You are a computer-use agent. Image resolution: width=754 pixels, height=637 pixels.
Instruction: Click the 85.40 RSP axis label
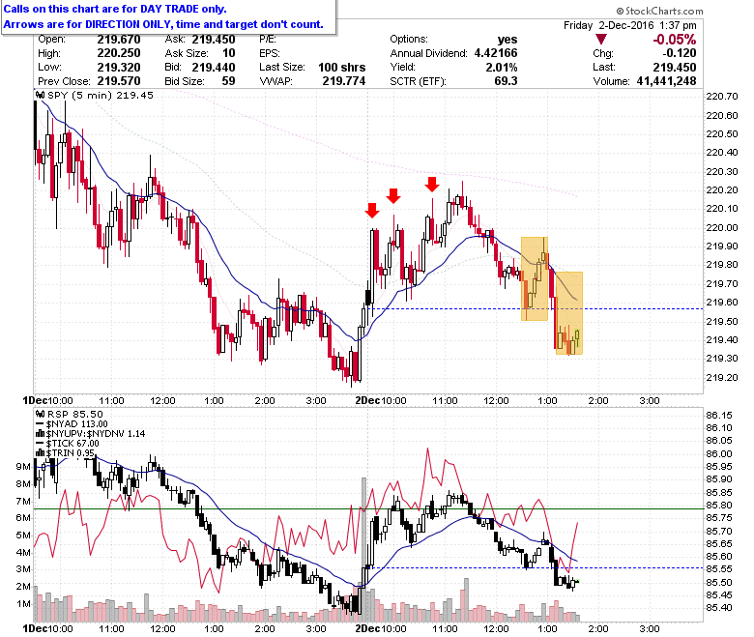(x=719, y=608)
